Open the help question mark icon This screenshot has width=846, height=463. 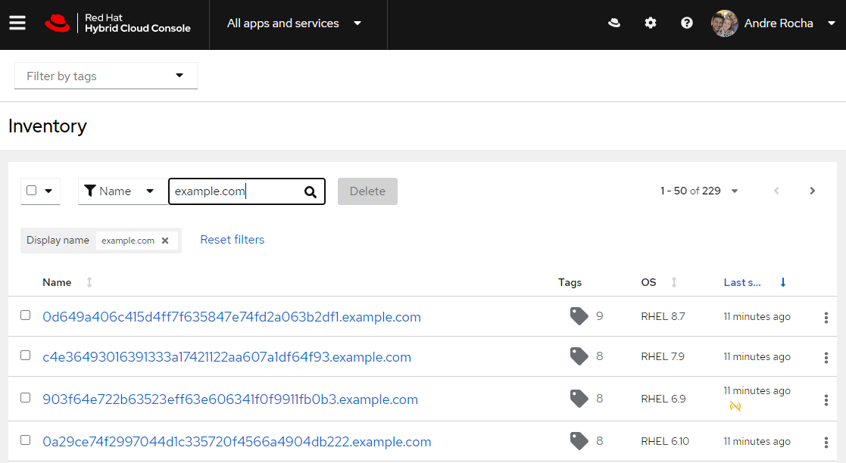coord(687,23)
